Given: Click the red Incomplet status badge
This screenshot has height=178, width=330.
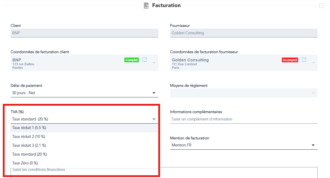Looking at the screenshot, I should pyautogui.click(x=290, y=60).
